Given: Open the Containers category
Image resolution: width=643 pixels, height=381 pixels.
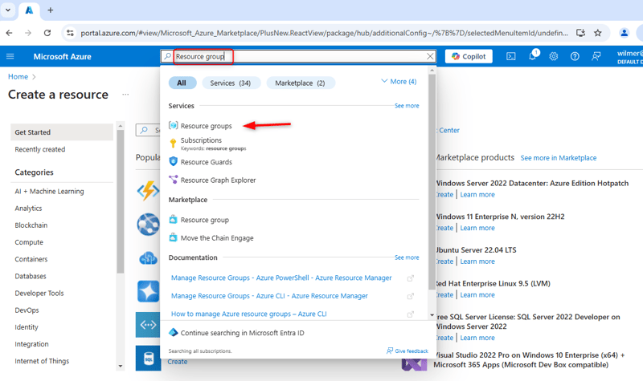Looking at the screenshot, I should pyautogui.click(x=31, y=259).
